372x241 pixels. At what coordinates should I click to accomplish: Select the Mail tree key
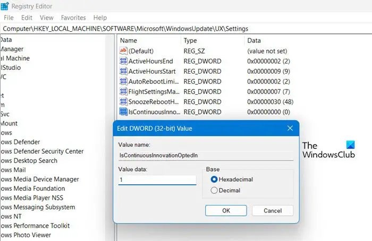(x=13, y=170)
